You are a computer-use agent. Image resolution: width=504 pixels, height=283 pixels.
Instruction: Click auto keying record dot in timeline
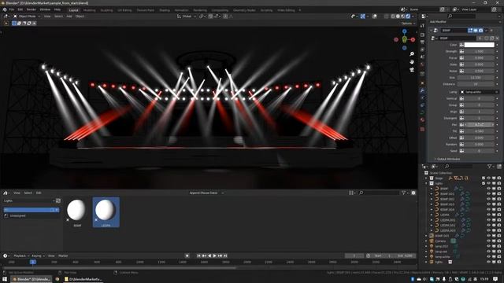187,255
